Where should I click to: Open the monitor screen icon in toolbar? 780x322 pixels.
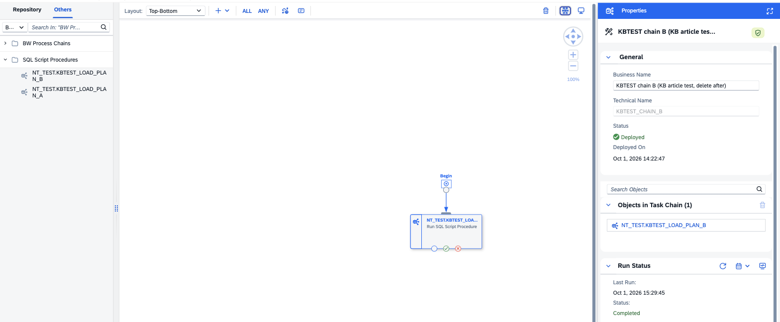(x=581, y=10)
